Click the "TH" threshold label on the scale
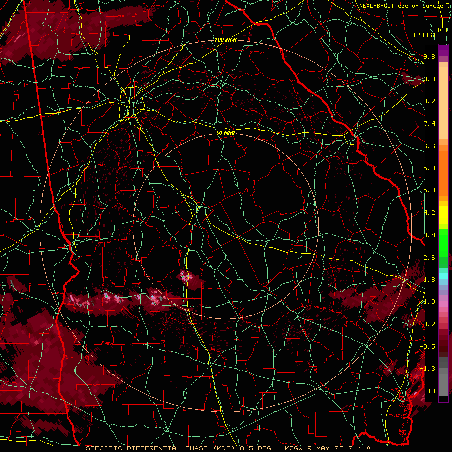This screenshot has height=452, width=452. pos(431,391)
